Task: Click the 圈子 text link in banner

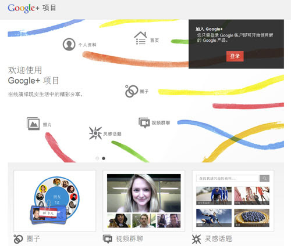Action: point(144,91)
